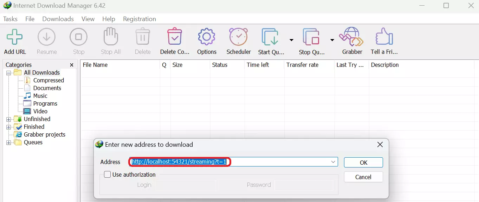Select Queues folder in tree
479x202 pixels.
33,142
